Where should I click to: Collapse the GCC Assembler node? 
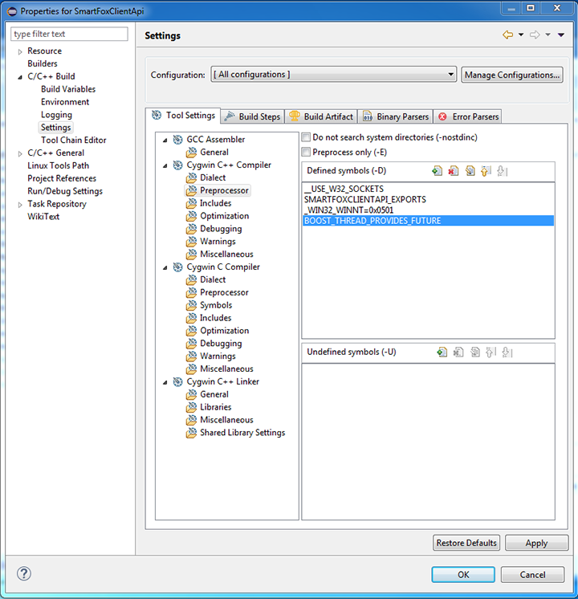[x=165, y=141]
